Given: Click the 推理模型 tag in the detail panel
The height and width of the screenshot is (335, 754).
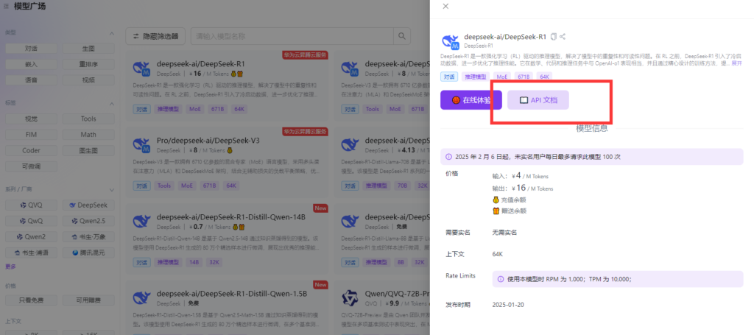Looking at the screenshot, I should point(475,77).
